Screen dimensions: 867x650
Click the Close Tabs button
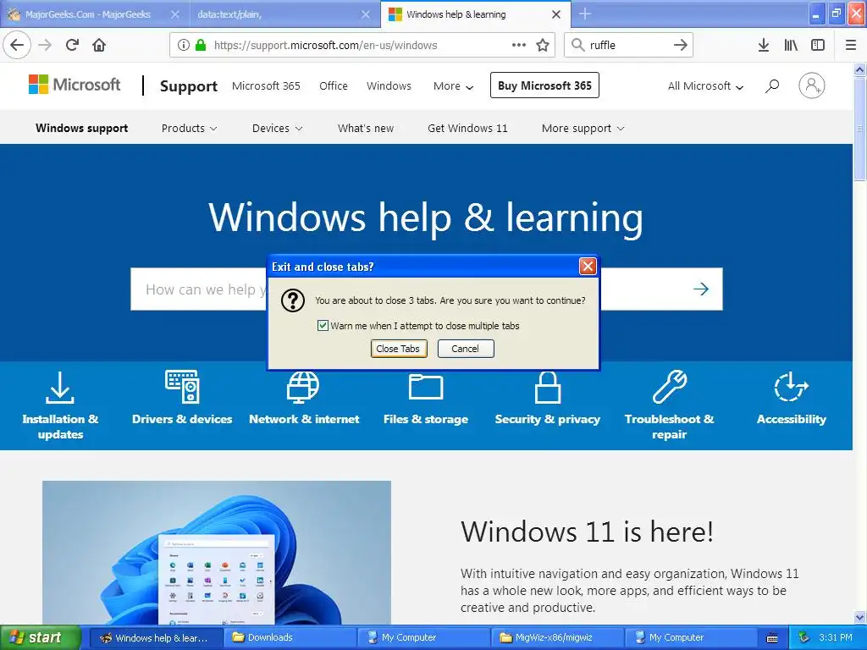398,349
